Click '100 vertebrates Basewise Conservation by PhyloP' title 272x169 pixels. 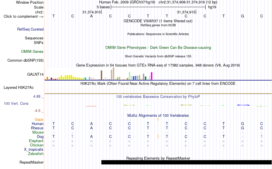(158, 97)
